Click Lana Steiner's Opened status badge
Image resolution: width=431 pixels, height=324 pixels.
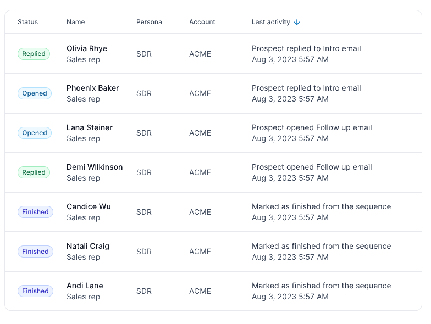click(x=35, y=133)
